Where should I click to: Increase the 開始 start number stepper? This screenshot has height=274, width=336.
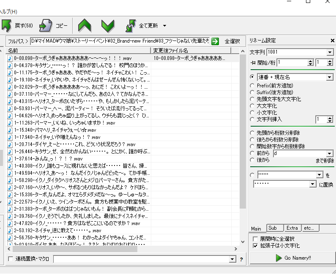[x=310, y=61]
